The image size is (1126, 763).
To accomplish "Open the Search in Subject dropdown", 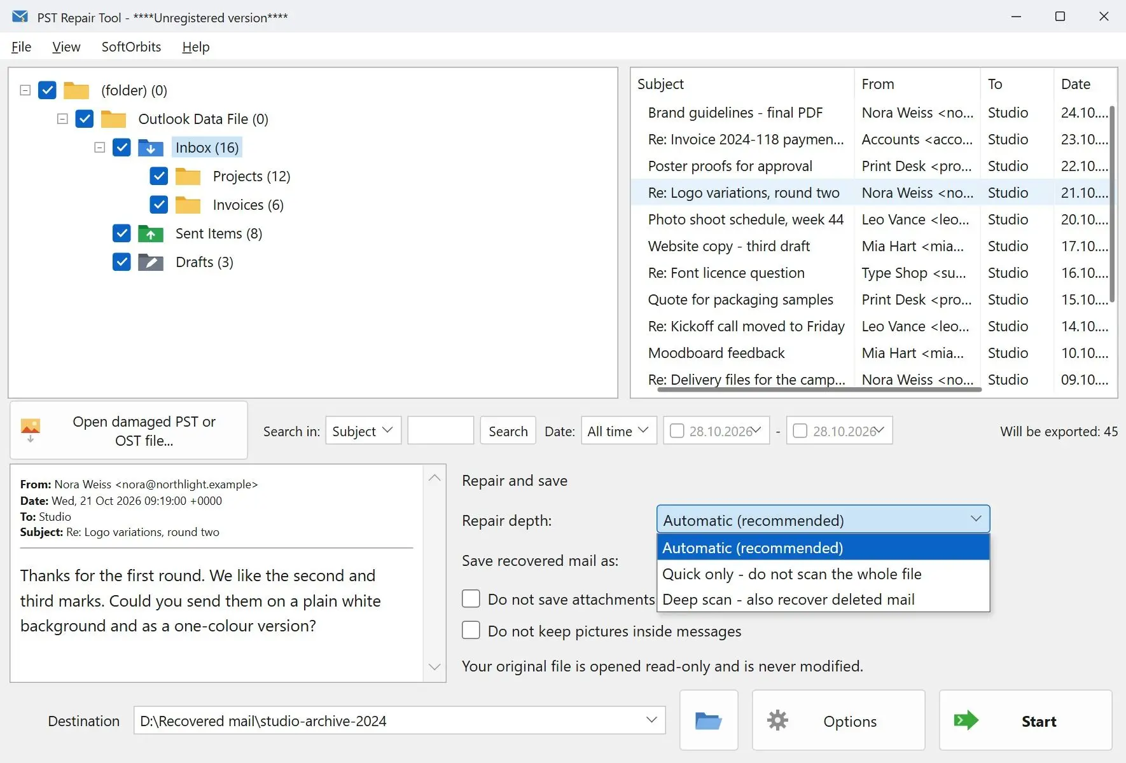I will [x=363, y=430].
